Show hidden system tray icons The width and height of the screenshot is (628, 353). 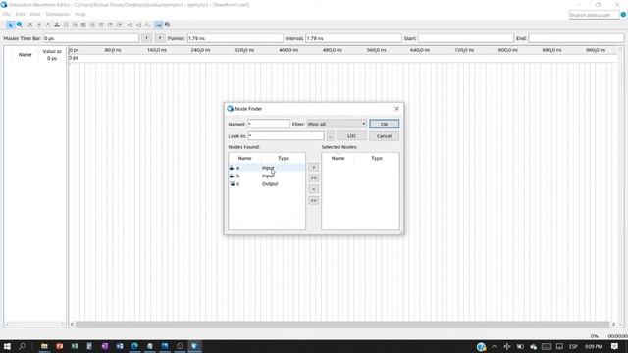tap(495, 346)
